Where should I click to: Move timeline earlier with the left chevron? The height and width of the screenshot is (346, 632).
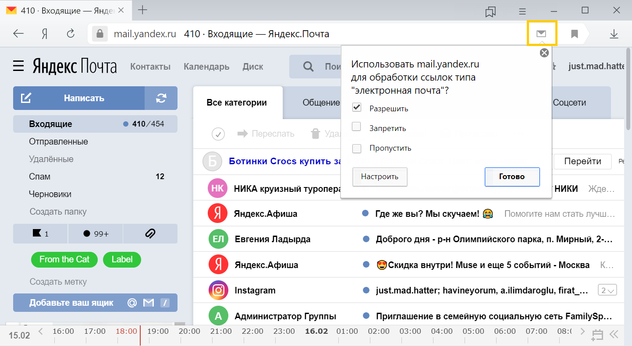pyautogui.click(x=41, y=331)
